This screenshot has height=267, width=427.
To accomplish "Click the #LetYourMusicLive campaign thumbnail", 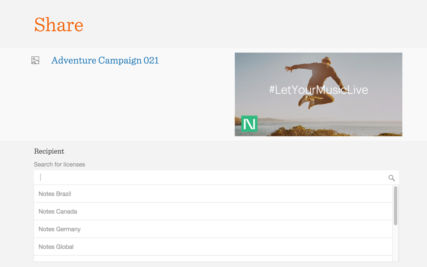I will click(318, 94).
